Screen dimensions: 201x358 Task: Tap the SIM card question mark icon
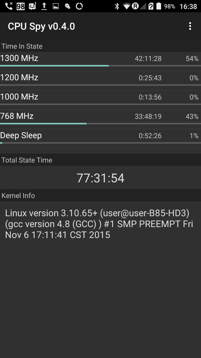pyautogui.click(x=151, y=6)
